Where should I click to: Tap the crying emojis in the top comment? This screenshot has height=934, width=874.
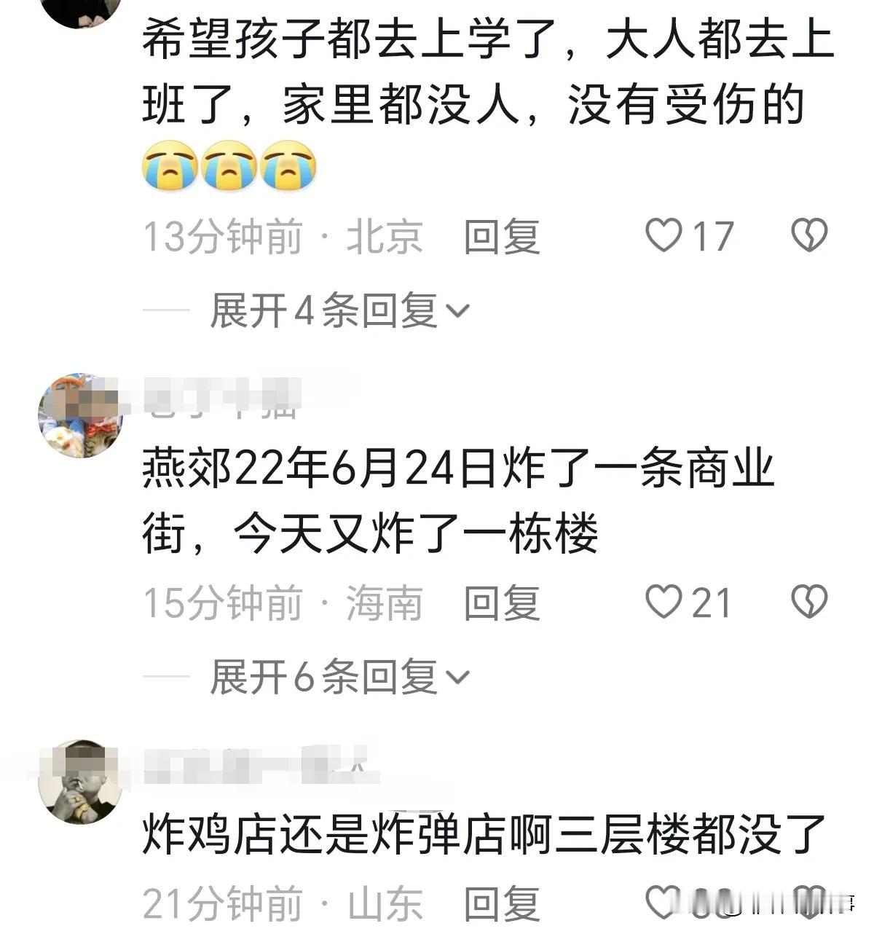coord(229,165)
